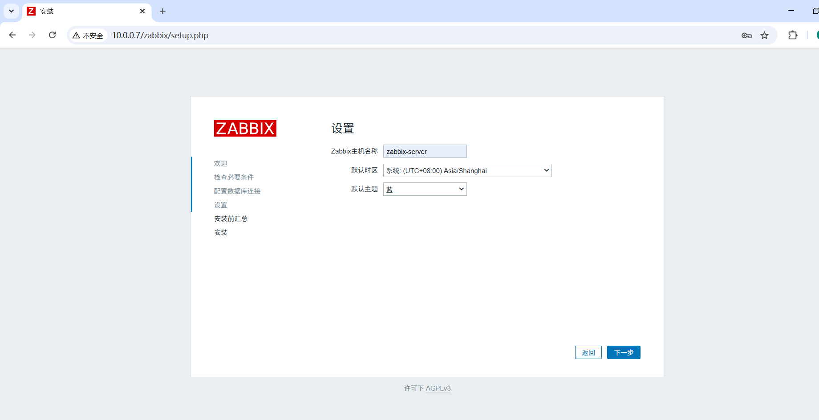Image resolution: width=819 pixels, height=420 pixels.
Task: Click the Zabbix主机名称 label
Action: click(x=354, y=151)
